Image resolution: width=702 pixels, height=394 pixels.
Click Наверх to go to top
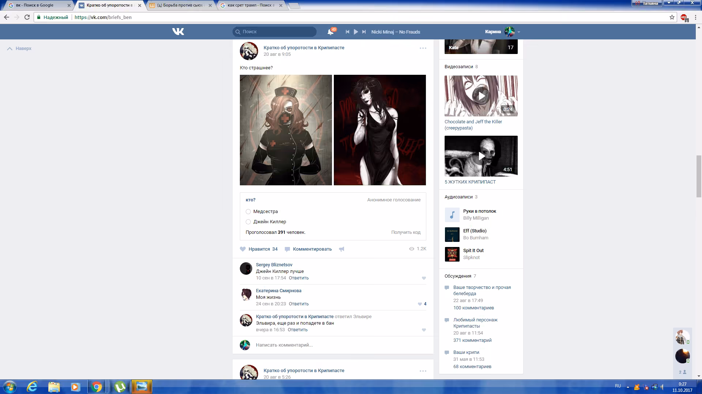[x=19, y=49]
